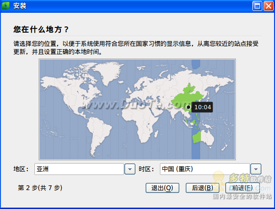
Task: Select New Zealand on the map
Action: click(x=225, y=147)
